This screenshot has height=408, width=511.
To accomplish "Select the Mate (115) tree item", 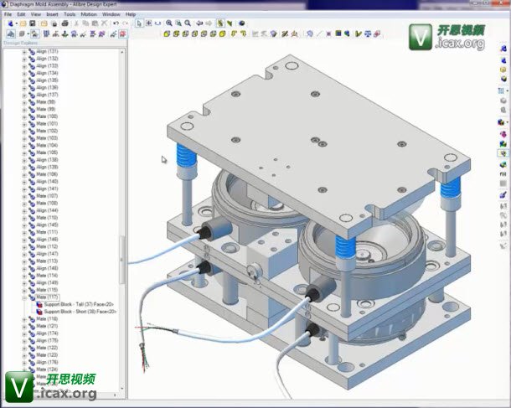I will [x=47, y=290].
